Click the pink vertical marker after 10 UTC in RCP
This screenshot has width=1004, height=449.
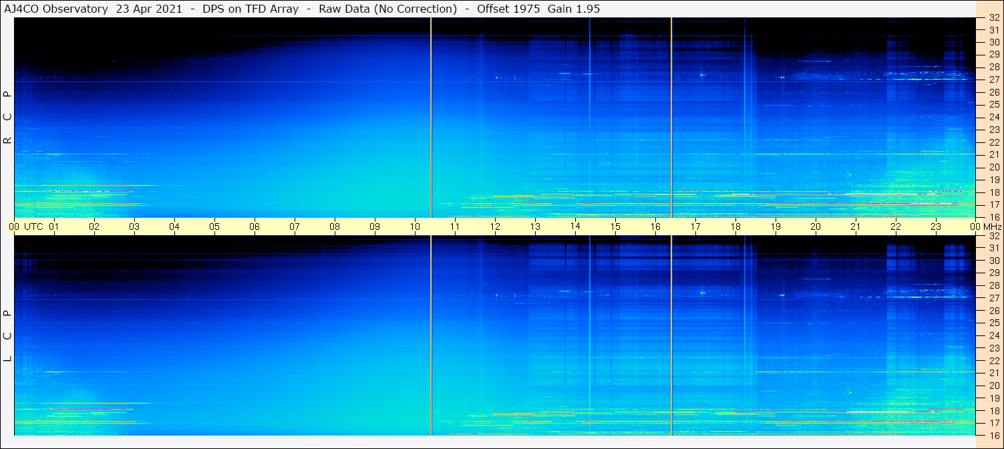[x=431, y=118]
